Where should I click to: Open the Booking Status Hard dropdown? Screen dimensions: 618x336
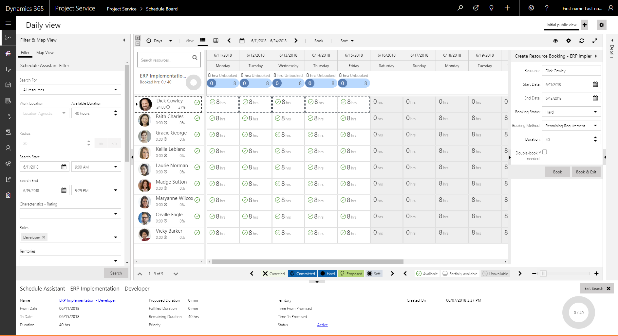[571, 112]
